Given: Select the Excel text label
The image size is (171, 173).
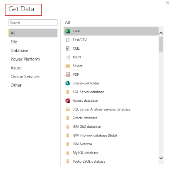Looking at the screenshot, I should (77, 31).
